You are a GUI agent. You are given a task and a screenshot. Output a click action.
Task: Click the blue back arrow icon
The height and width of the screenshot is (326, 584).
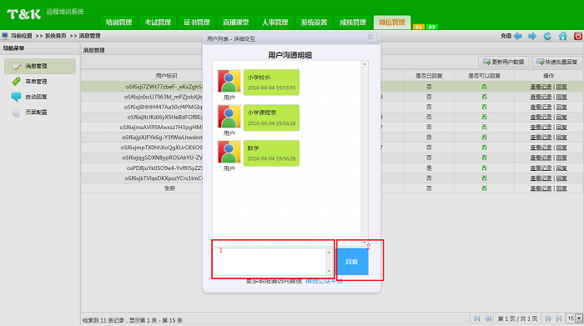(518, 36)
